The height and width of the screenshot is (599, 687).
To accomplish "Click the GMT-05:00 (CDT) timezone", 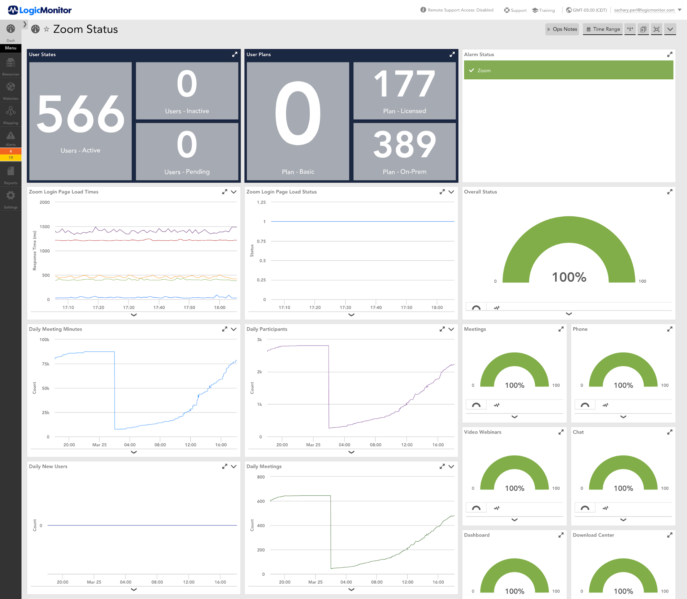I will click(586, 10).
